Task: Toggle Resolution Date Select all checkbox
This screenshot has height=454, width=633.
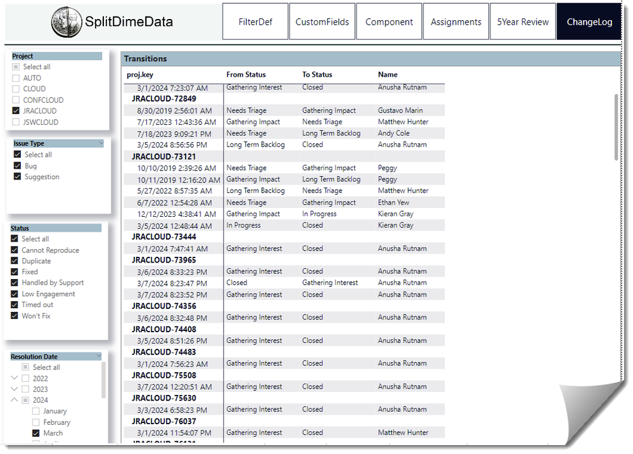Action: coord(25,367)
